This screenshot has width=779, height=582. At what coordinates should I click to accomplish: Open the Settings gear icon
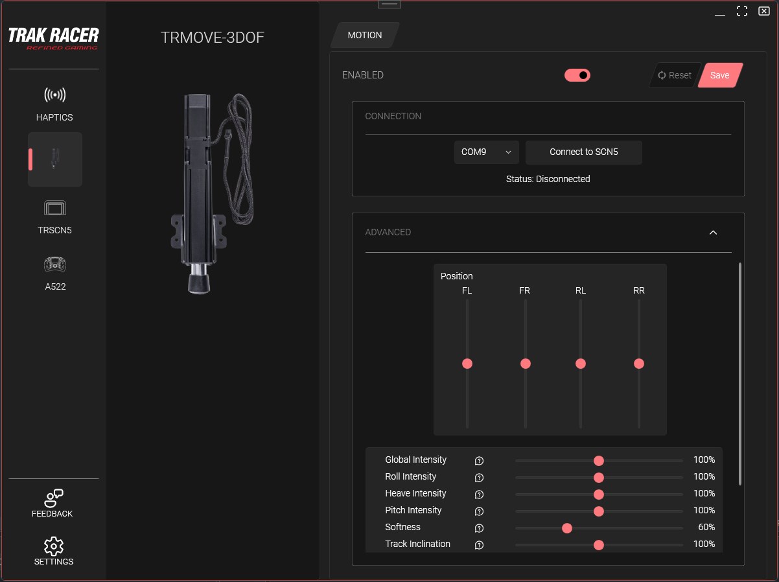tap(53, 546)
